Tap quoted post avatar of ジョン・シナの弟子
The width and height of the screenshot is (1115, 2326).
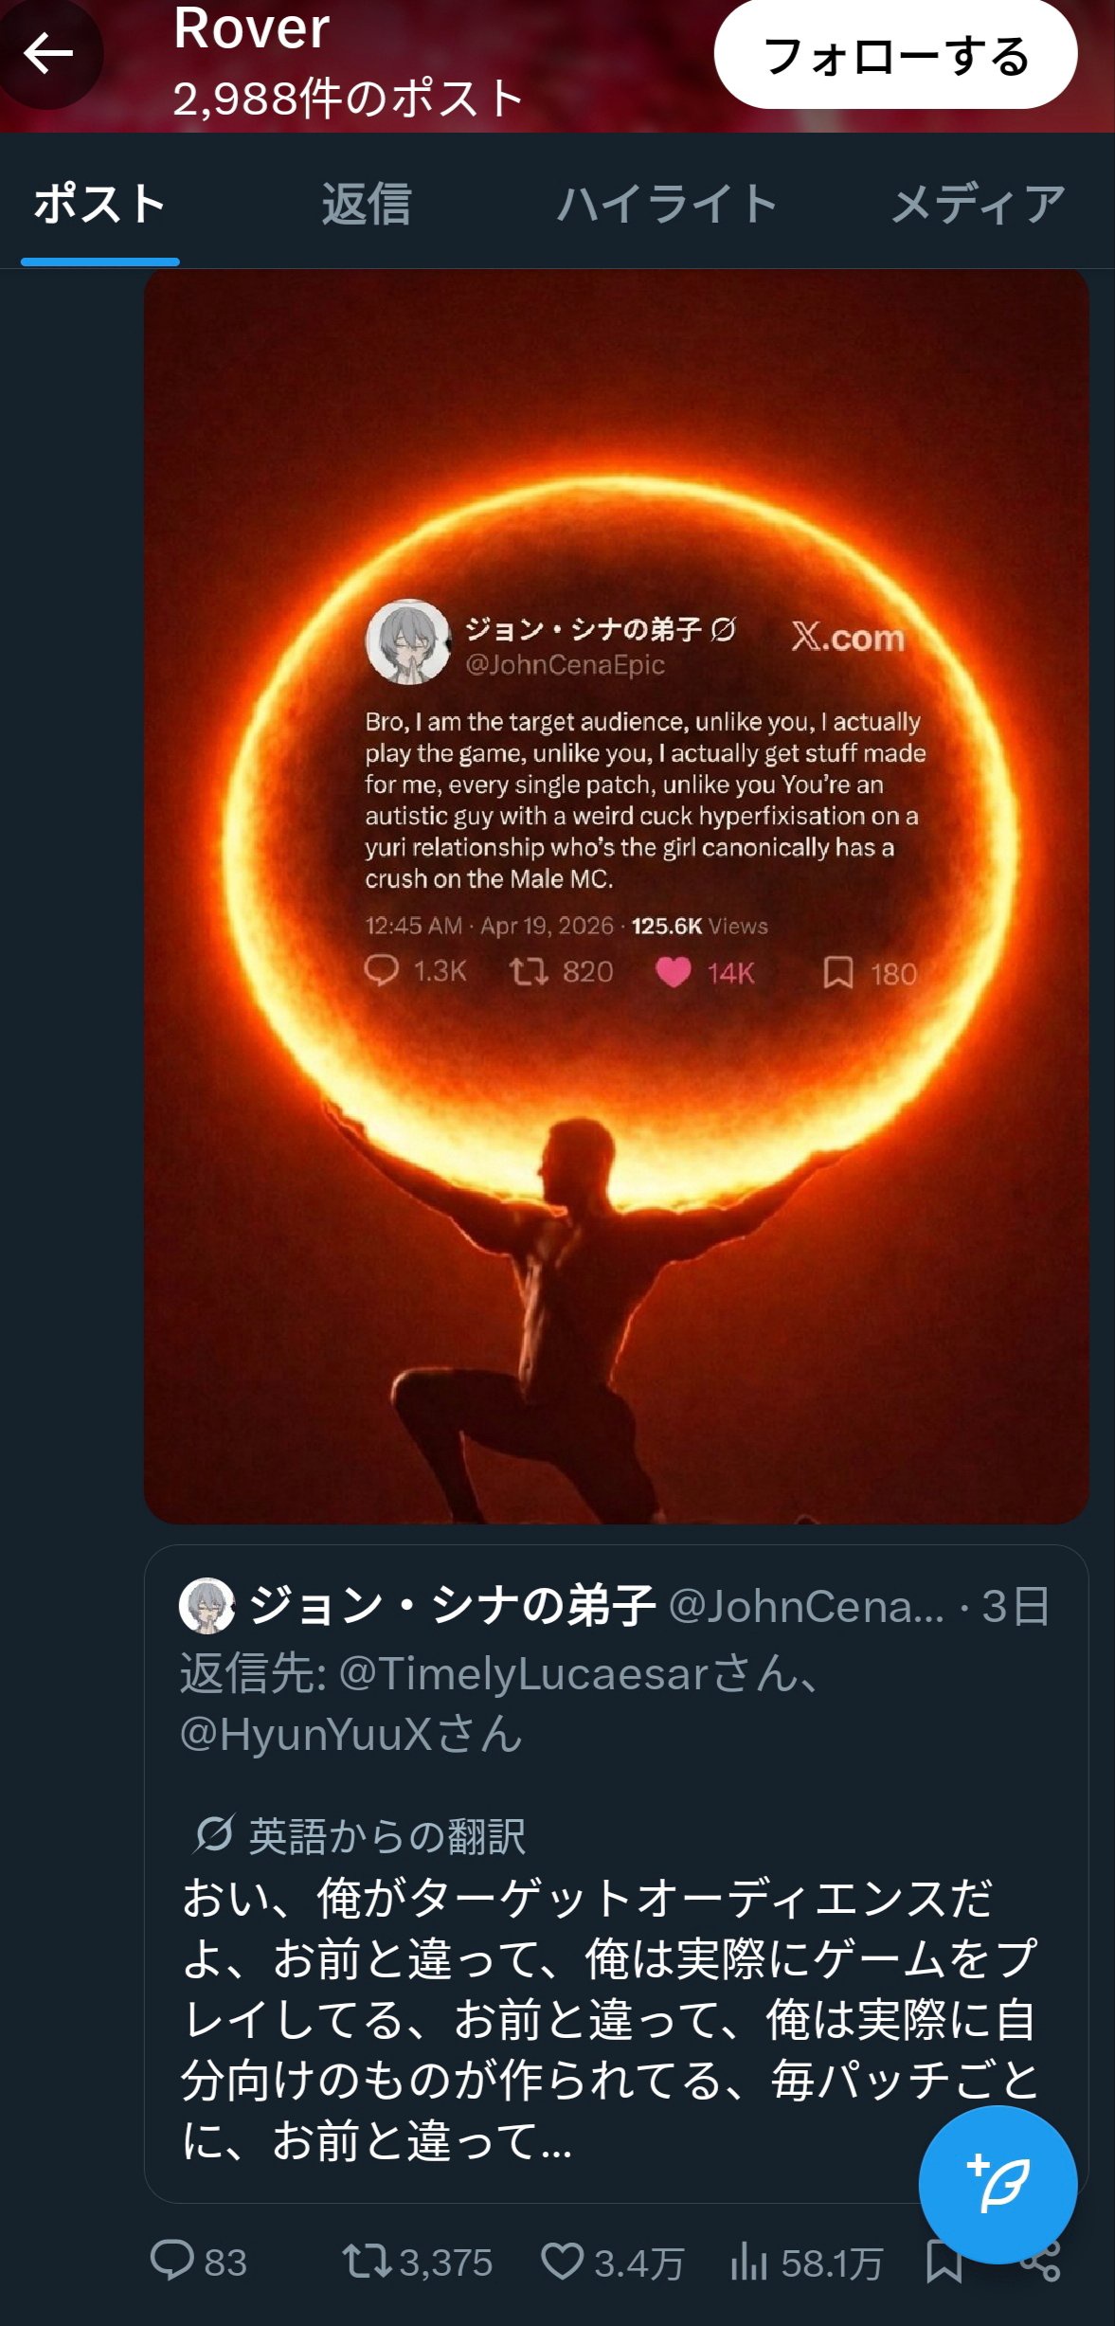click(207, 1606)
